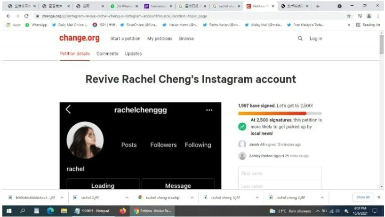Image resolution: width=385 pixels, height=217 pixels.
Task: Click the signature progress bar
Action: point(280,113)
